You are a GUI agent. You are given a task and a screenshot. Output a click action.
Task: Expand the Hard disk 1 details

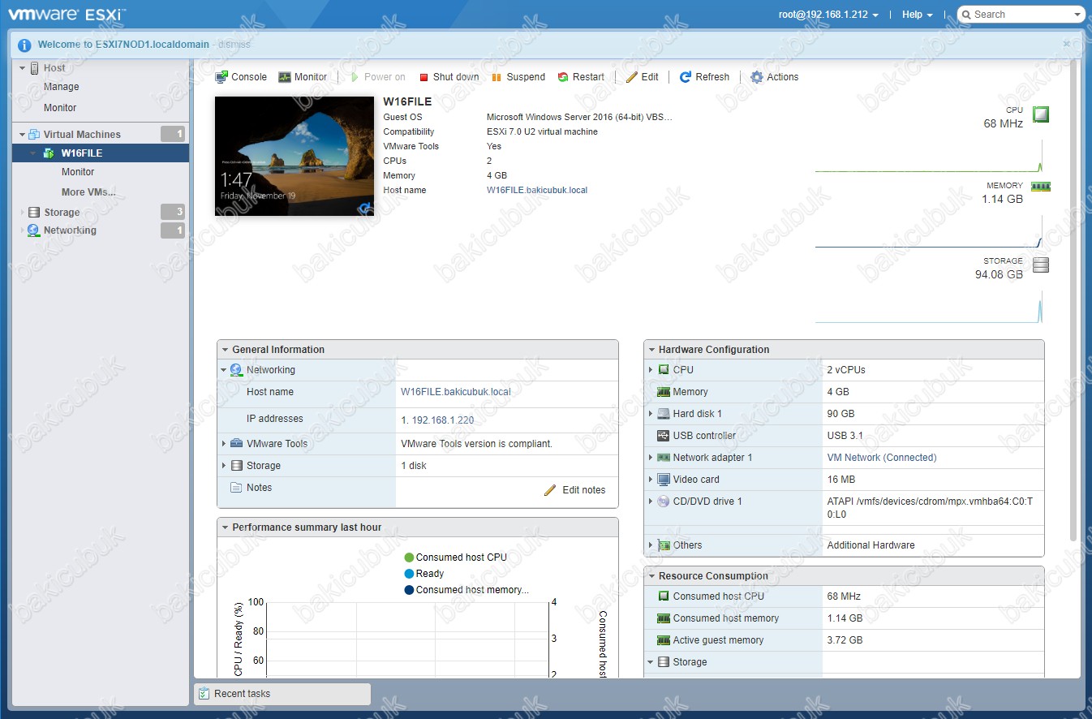point(651,414)
